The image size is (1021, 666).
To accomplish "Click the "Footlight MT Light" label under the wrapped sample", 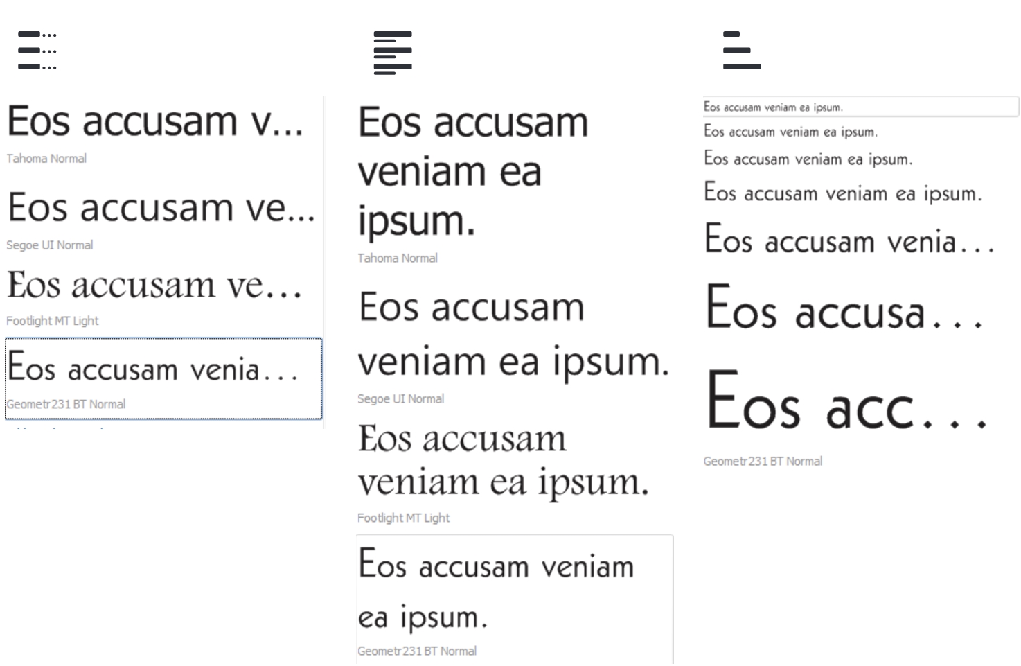I will click(x=403, y=518).
